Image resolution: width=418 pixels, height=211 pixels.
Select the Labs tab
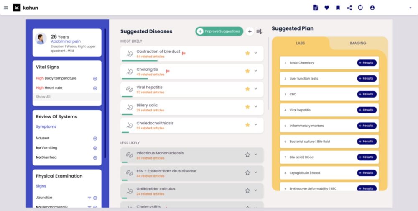coord(300,43)
